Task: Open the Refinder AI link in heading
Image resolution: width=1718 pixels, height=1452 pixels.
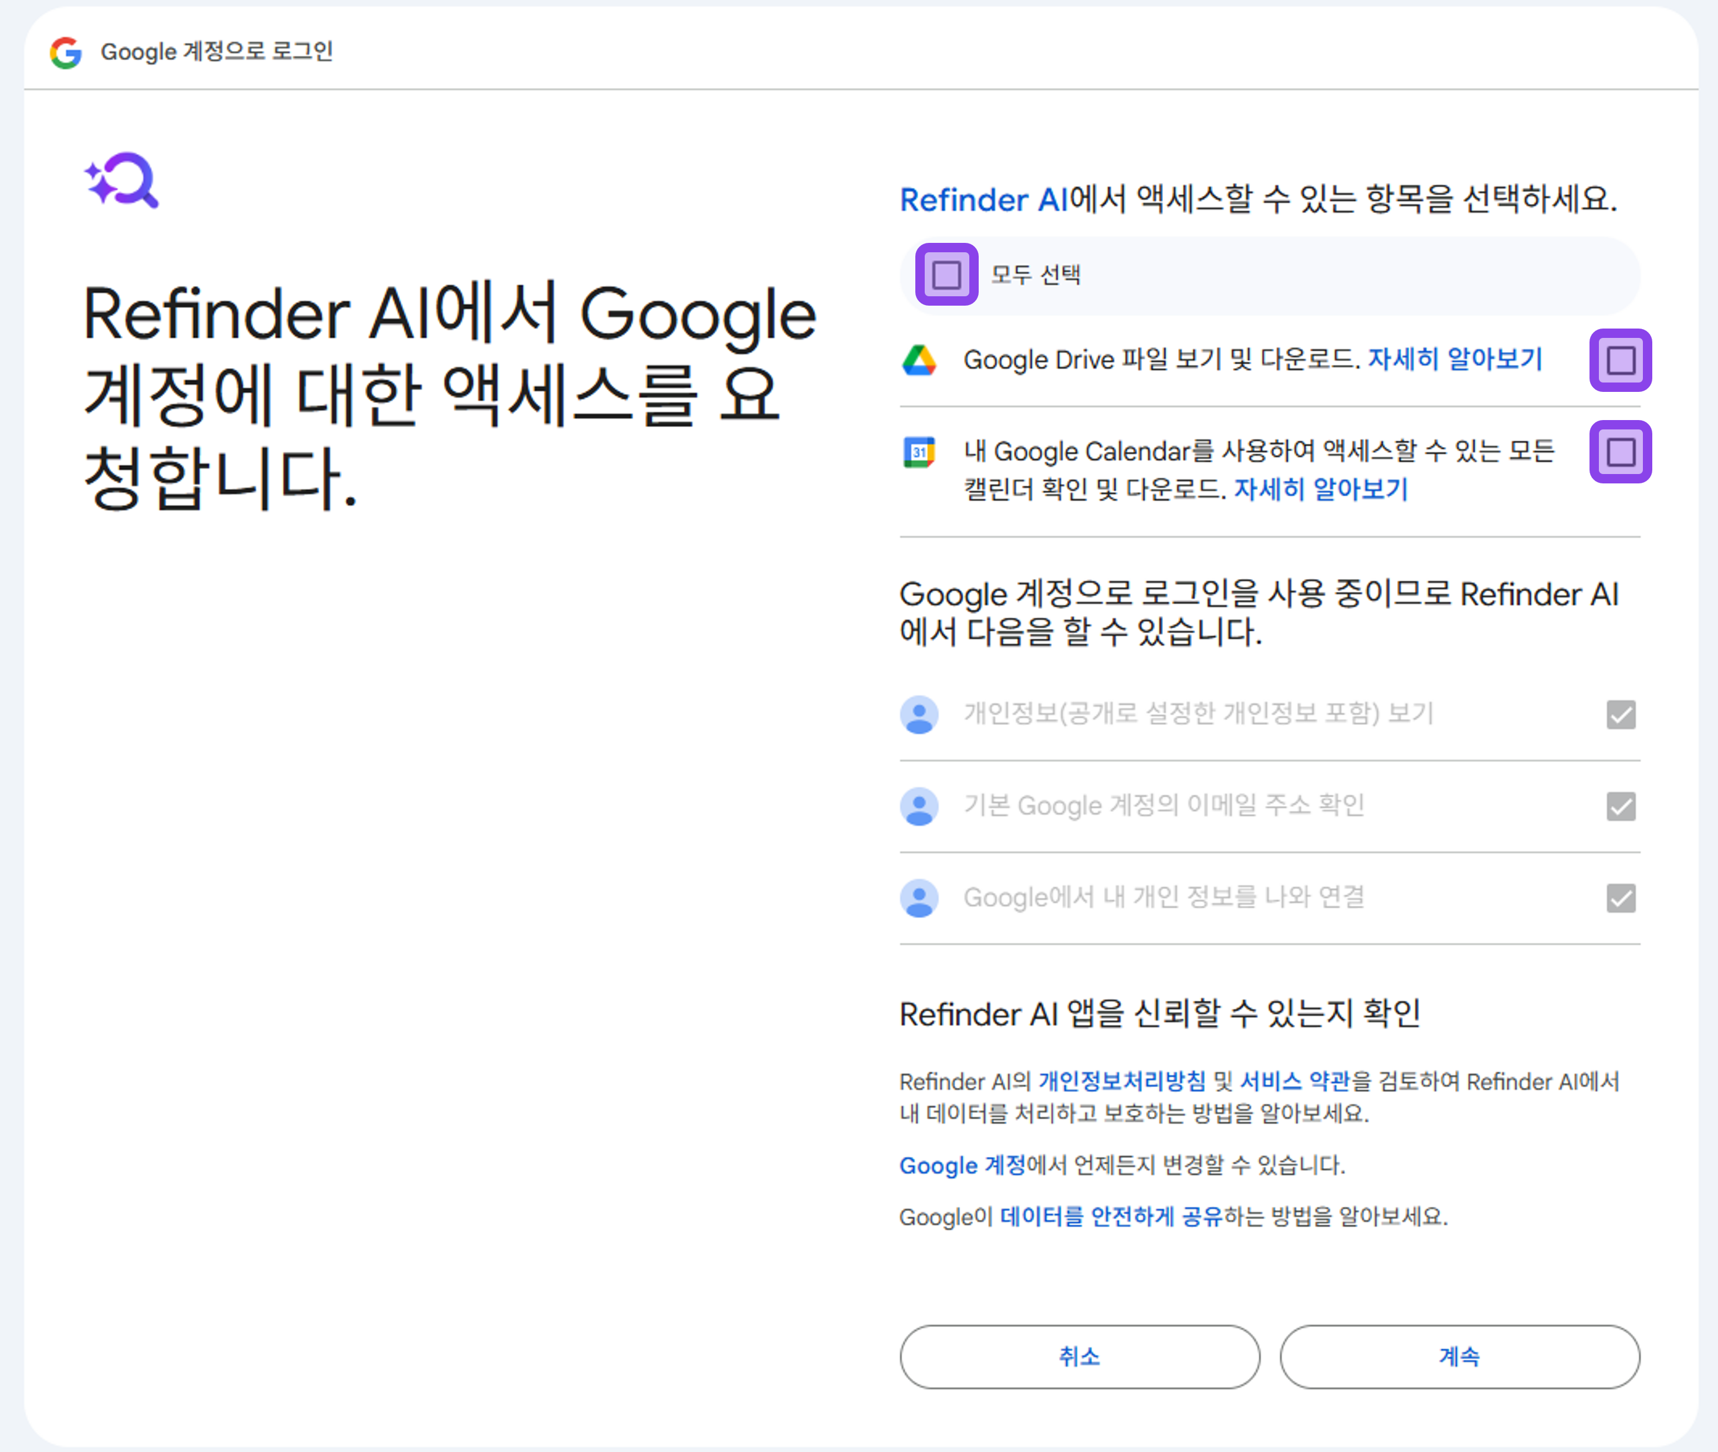Action: (984, 200)
